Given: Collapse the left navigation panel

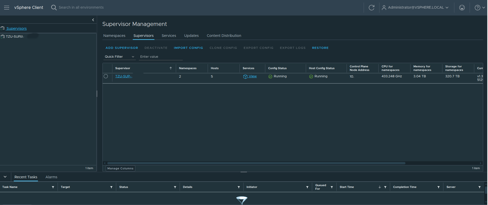Looking at the screenshot, I should [93, 20].
